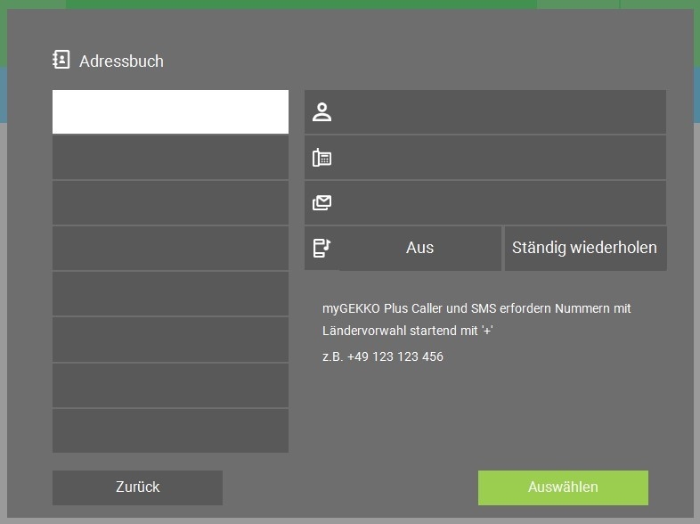Click the email envelope icon
700x524 pixels.
322,203
